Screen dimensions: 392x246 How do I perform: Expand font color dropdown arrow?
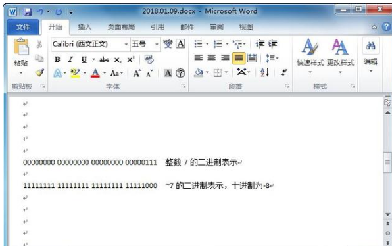[x=105, y=73]
